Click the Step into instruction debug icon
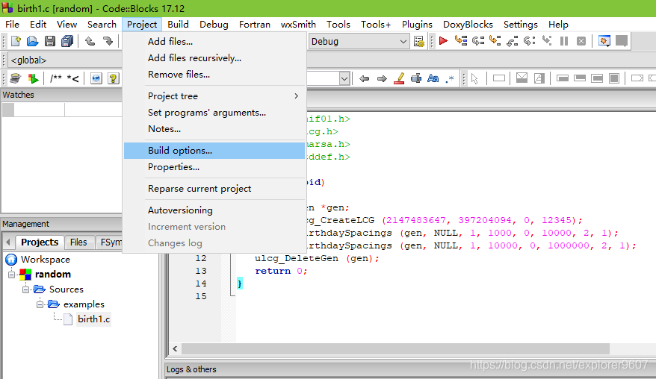Image resolution: width=656 pixels, height=379 pixels. coord(546,41)
